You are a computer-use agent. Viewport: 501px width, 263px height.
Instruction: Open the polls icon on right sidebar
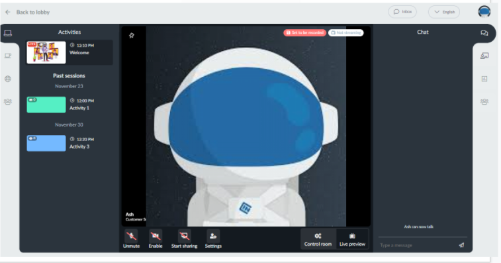[484, 79]
